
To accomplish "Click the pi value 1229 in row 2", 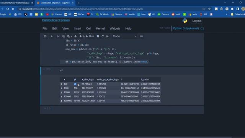I will click(x=76, y=92).
